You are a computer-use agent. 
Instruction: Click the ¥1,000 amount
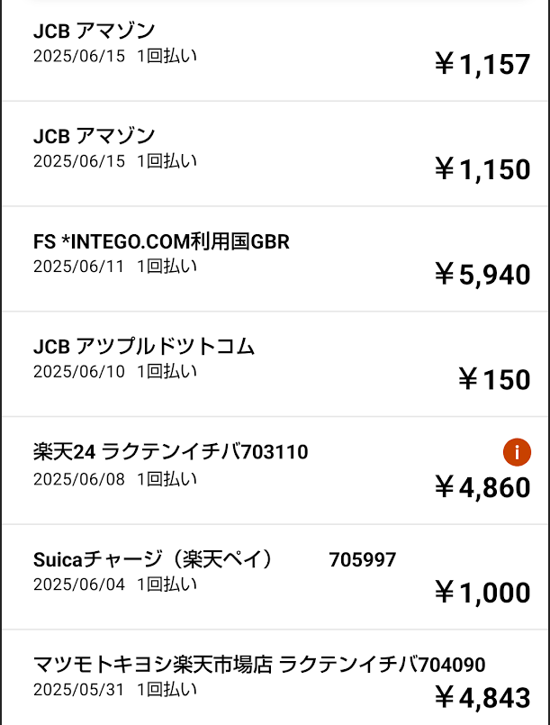(x=482, y=593)
